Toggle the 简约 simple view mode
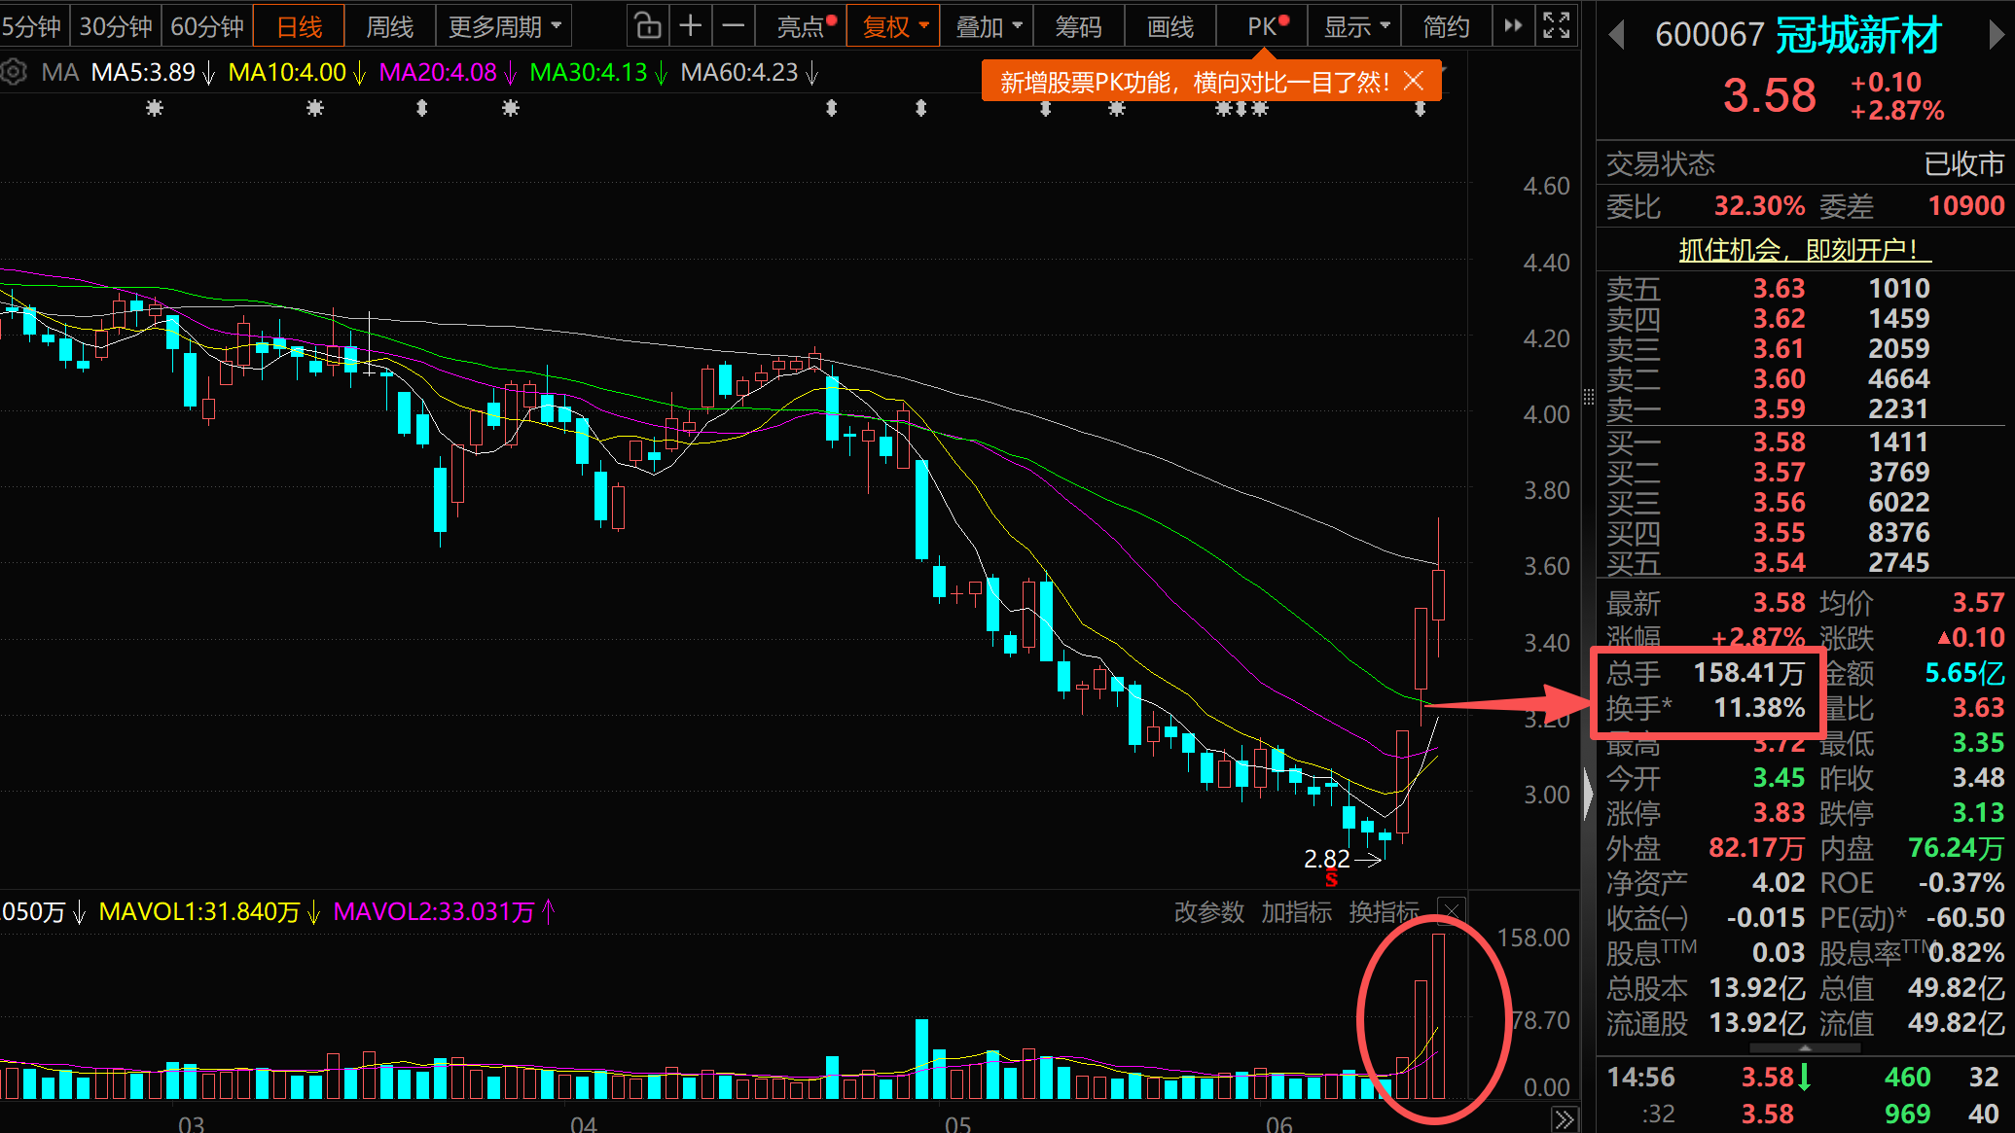 (x=1446, y=26)
